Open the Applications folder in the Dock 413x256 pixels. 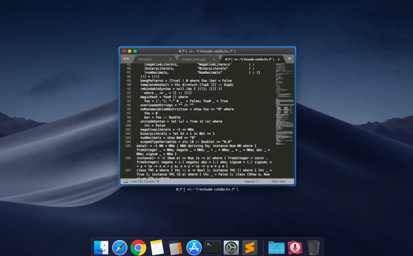276,247
